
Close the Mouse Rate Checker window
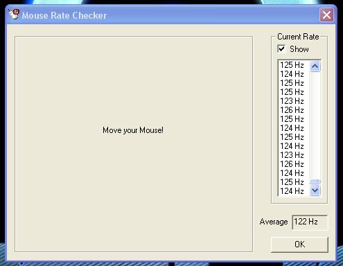pos(326,15)
